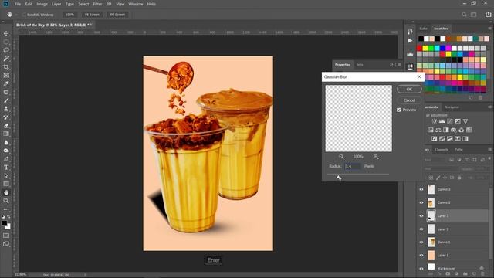Hide the Layer 2 layer
This screenshot has height=278, width=494.
click(x=421, y=229)
